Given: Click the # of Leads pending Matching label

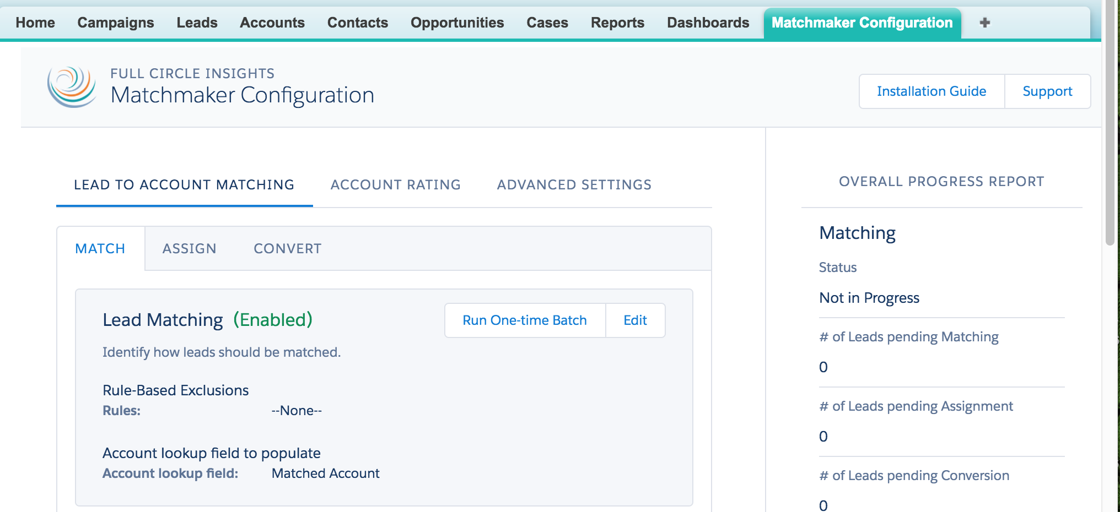Looking at the screenshot, I should (909, 337).
